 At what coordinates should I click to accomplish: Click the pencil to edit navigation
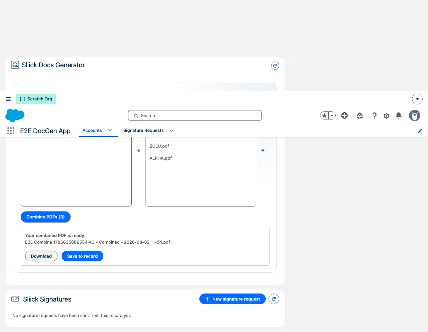(x=420, y=131)
